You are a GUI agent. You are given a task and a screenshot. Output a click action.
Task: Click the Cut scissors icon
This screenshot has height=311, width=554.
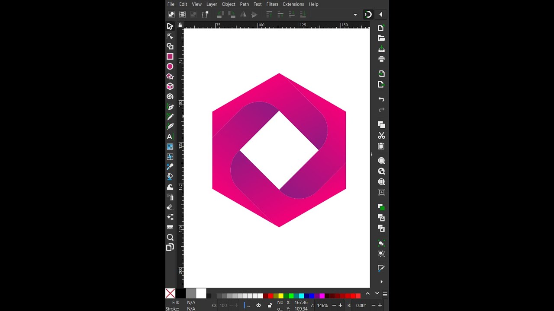[x=381, y=136]
